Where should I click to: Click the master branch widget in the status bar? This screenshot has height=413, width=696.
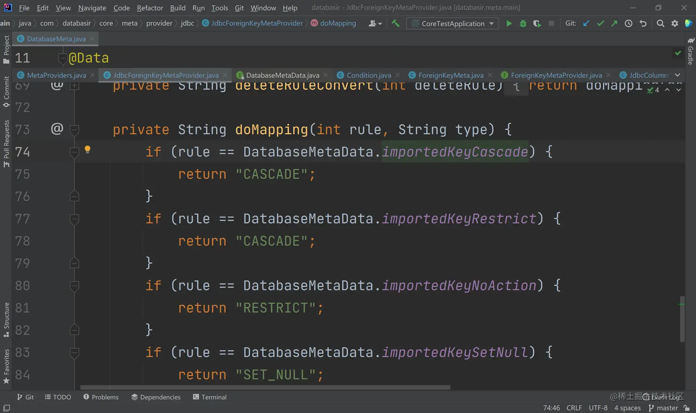click(x=663, y=408)
